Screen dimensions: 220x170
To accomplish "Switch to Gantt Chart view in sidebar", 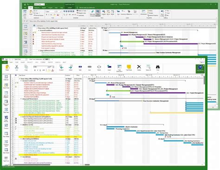I will (x=6, y=85).
